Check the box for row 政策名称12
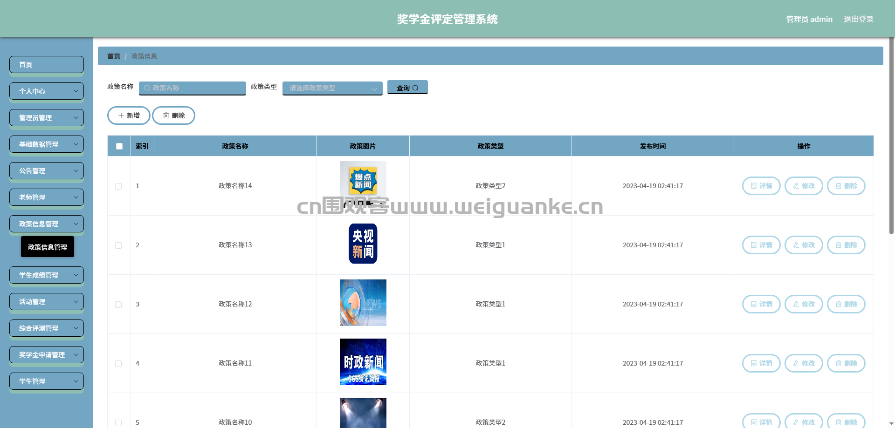Screen dimensions: 895x428 coord(118,305)
